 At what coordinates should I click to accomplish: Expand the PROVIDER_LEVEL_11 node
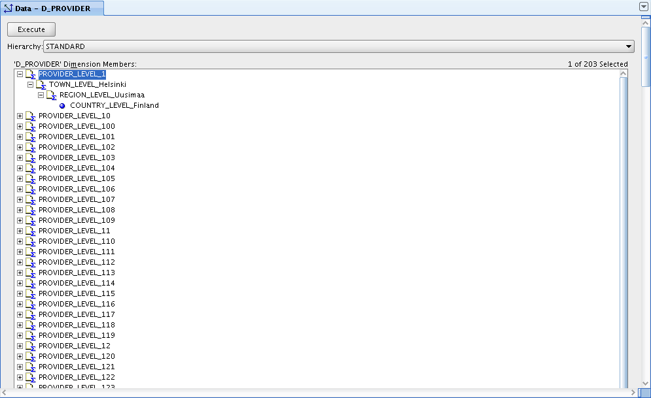[20, 231]
